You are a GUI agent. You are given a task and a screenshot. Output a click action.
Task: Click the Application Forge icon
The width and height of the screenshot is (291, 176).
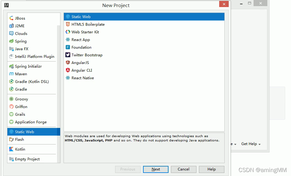[11, 122]
